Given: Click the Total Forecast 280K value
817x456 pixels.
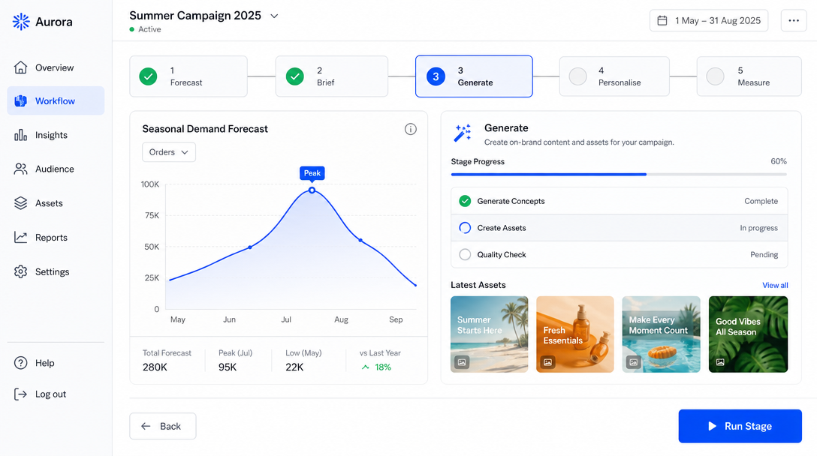Looking at the screenshot, I should point(155,367).
